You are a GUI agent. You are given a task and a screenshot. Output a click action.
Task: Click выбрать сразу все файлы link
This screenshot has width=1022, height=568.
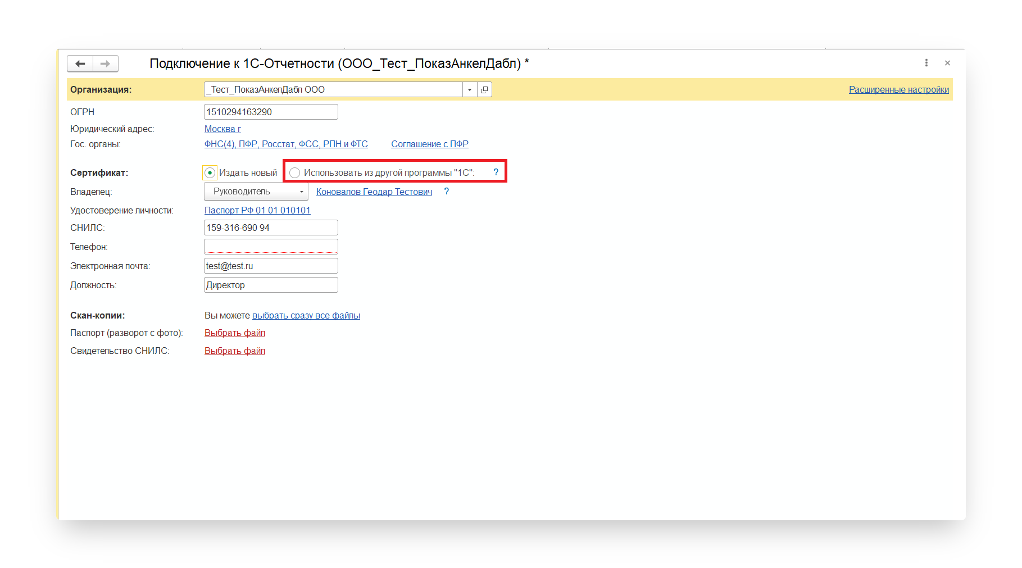pos(306,316)
